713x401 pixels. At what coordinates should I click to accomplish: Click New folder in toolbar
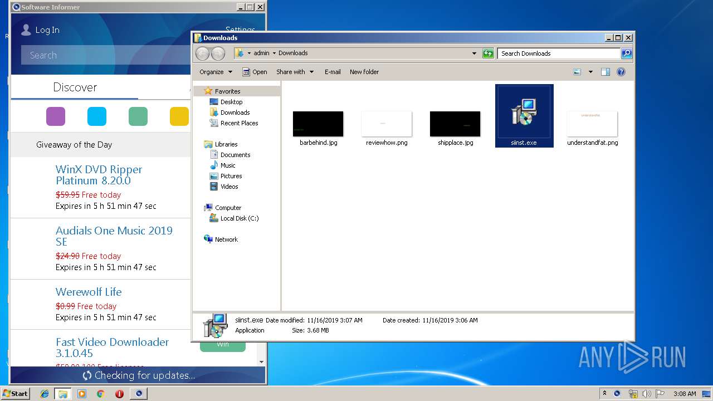[x=364, y=72]
